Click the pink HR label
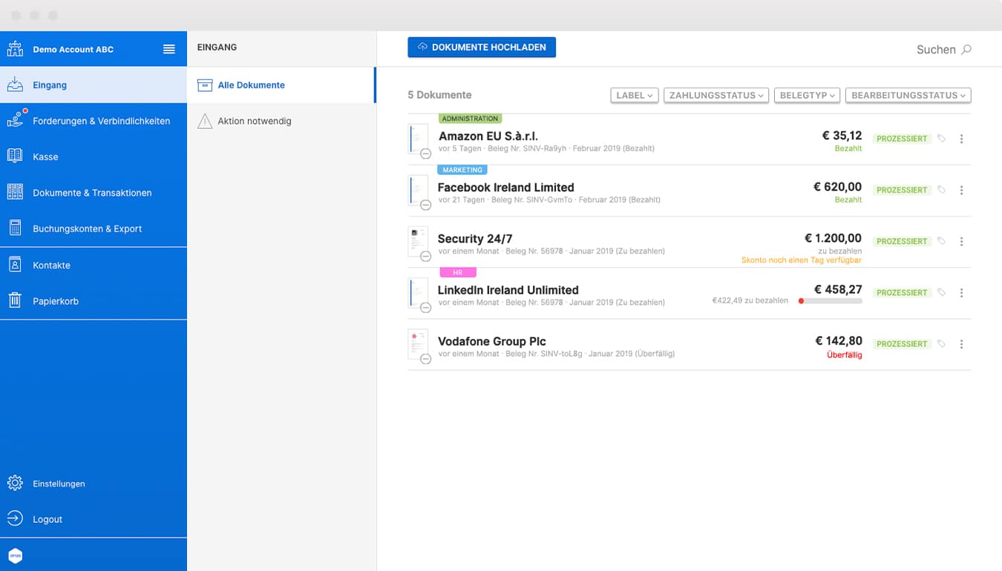The image size is (1002, 571). tap(458, 272)
